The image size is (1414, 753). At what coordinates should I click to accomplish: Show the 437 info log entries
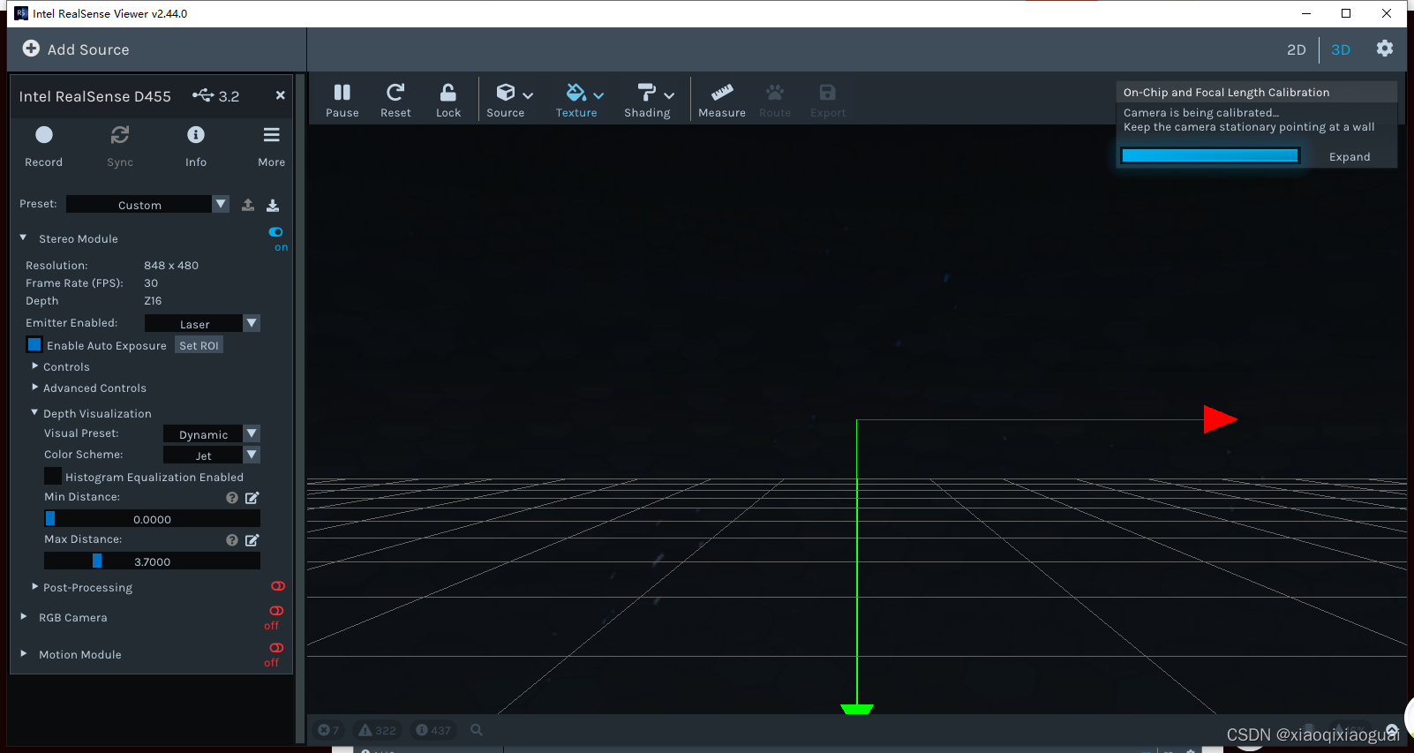click(433, 730)
